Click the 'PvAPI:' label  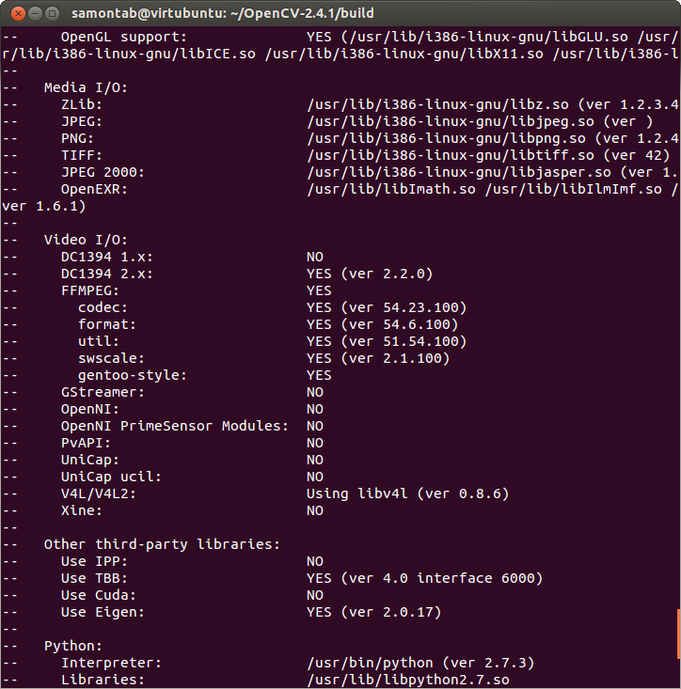click(86, 443)
